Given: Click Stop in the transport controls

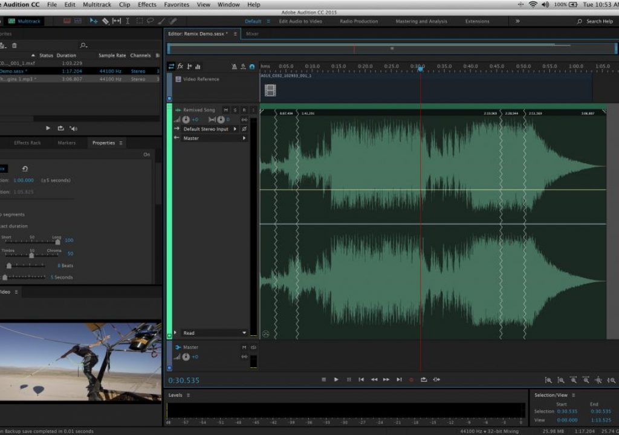Looking at the screenshot, I should point(324,380).
